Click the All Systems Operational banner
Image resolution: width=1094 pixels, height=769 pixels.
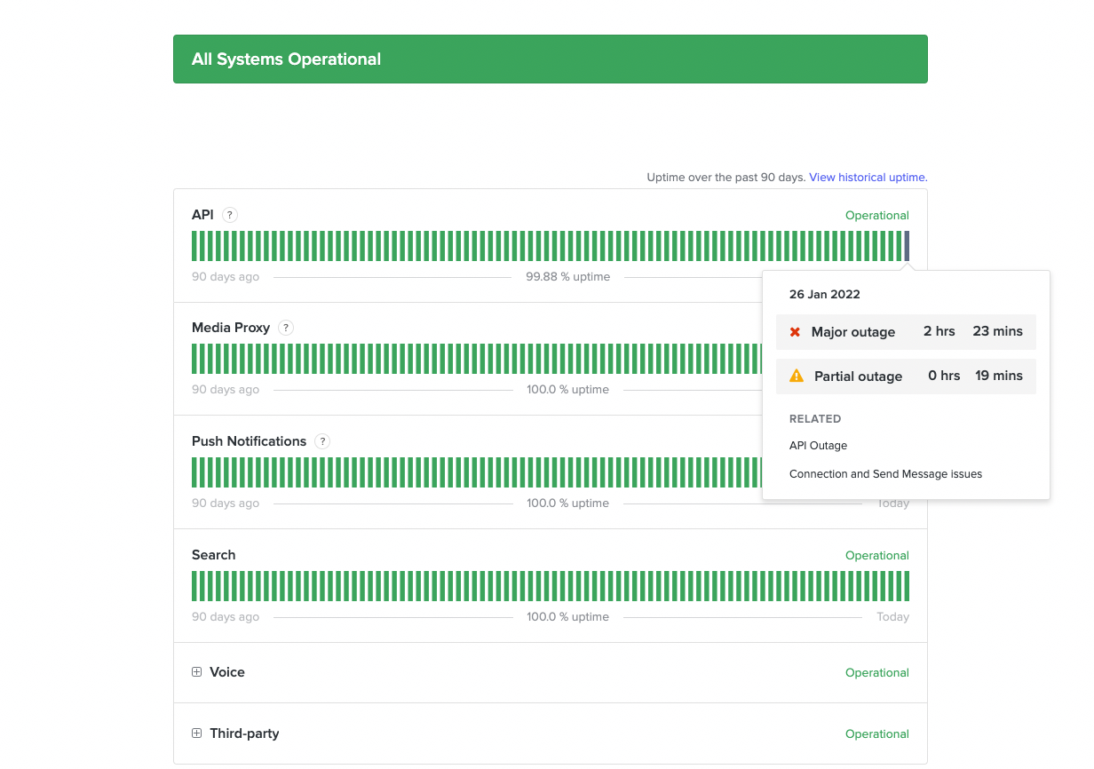point(550,59)
